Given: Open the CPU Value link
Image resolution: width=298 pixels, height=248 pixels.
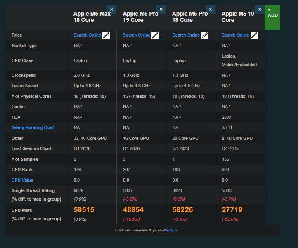Looking at the screenshot, I should click(x=22, y=180).
